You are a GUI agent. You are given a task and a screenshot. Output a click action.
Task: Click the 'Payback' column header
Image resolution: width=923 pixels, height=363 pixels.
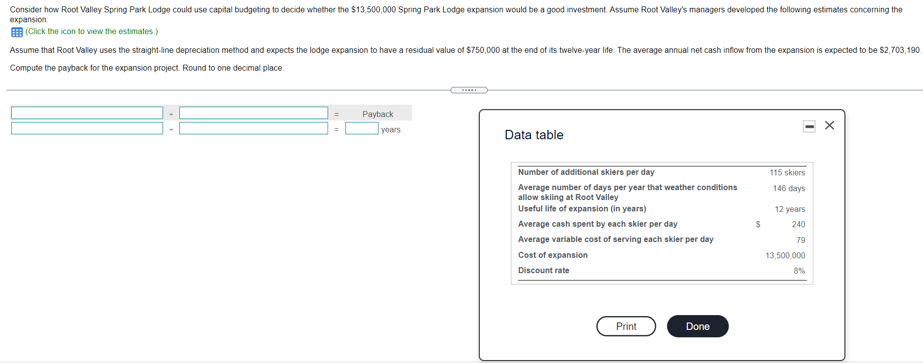coord(378,114)
